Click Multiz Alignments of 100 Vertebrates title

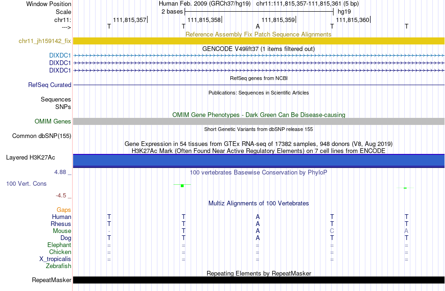tap(259, 204)
